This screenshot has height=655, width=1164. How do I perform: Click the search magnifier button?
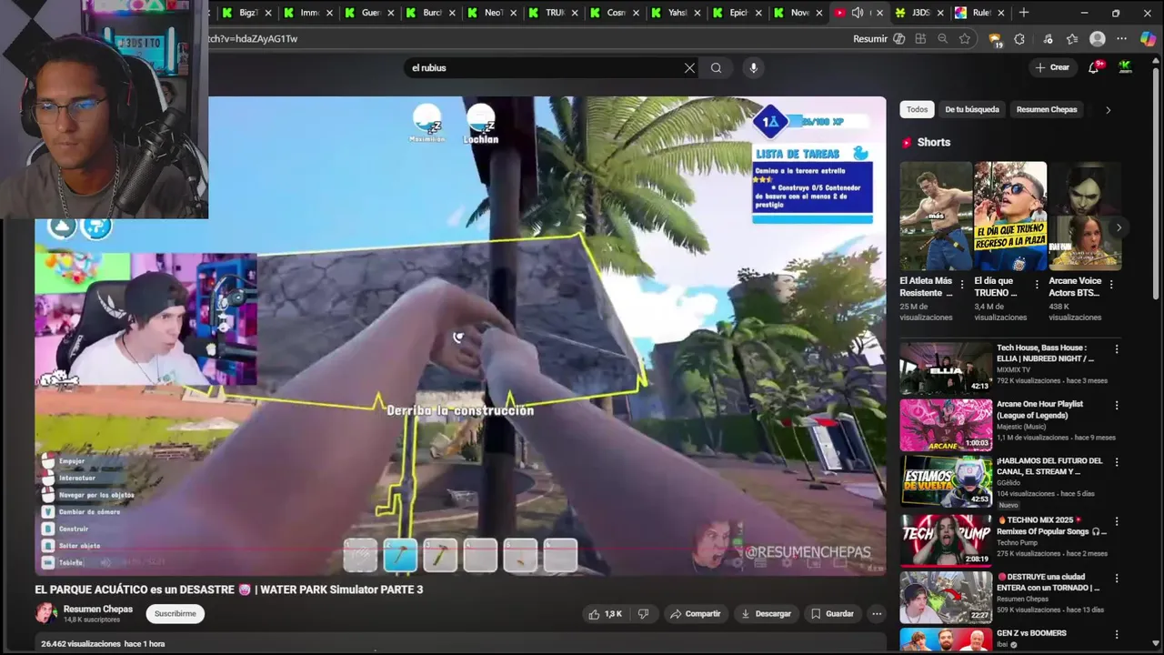click(717, 67)
